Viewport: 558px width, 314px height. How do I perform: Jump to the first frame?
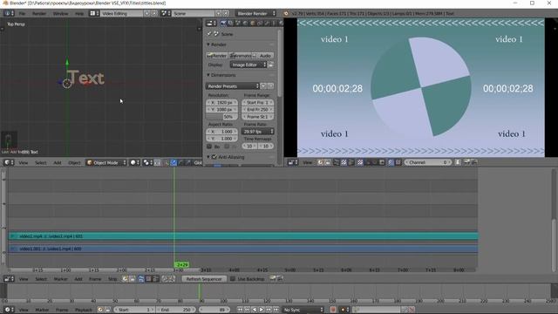click(240, 310)
